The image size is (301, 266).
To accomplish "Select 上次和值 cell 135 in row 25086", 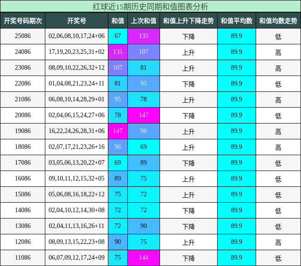I will coord(144,36).
